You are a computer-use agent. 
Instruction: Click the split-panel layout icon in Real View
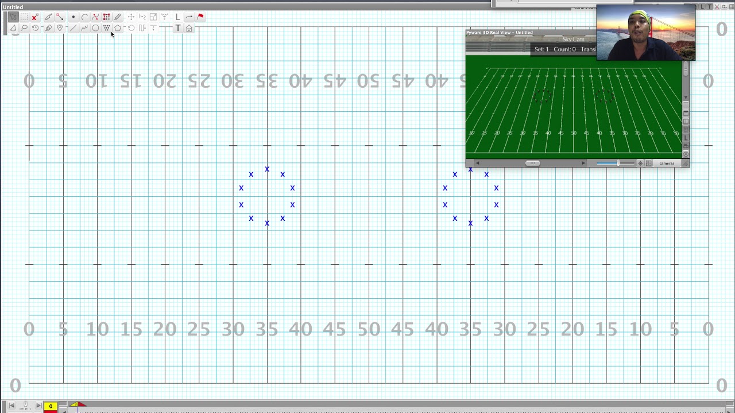coord(686,122)
